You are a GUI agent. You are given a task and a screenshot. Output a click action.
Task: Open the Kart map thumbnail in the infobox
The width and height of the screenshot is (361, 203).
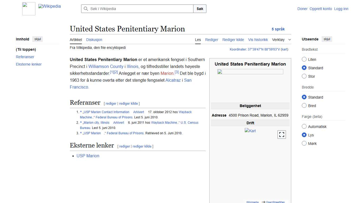(x=250, y=131)
